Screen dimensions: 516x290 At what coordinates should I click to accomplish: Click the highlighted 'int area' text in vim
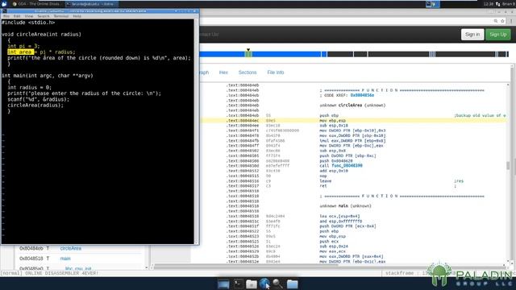(20, 52)
